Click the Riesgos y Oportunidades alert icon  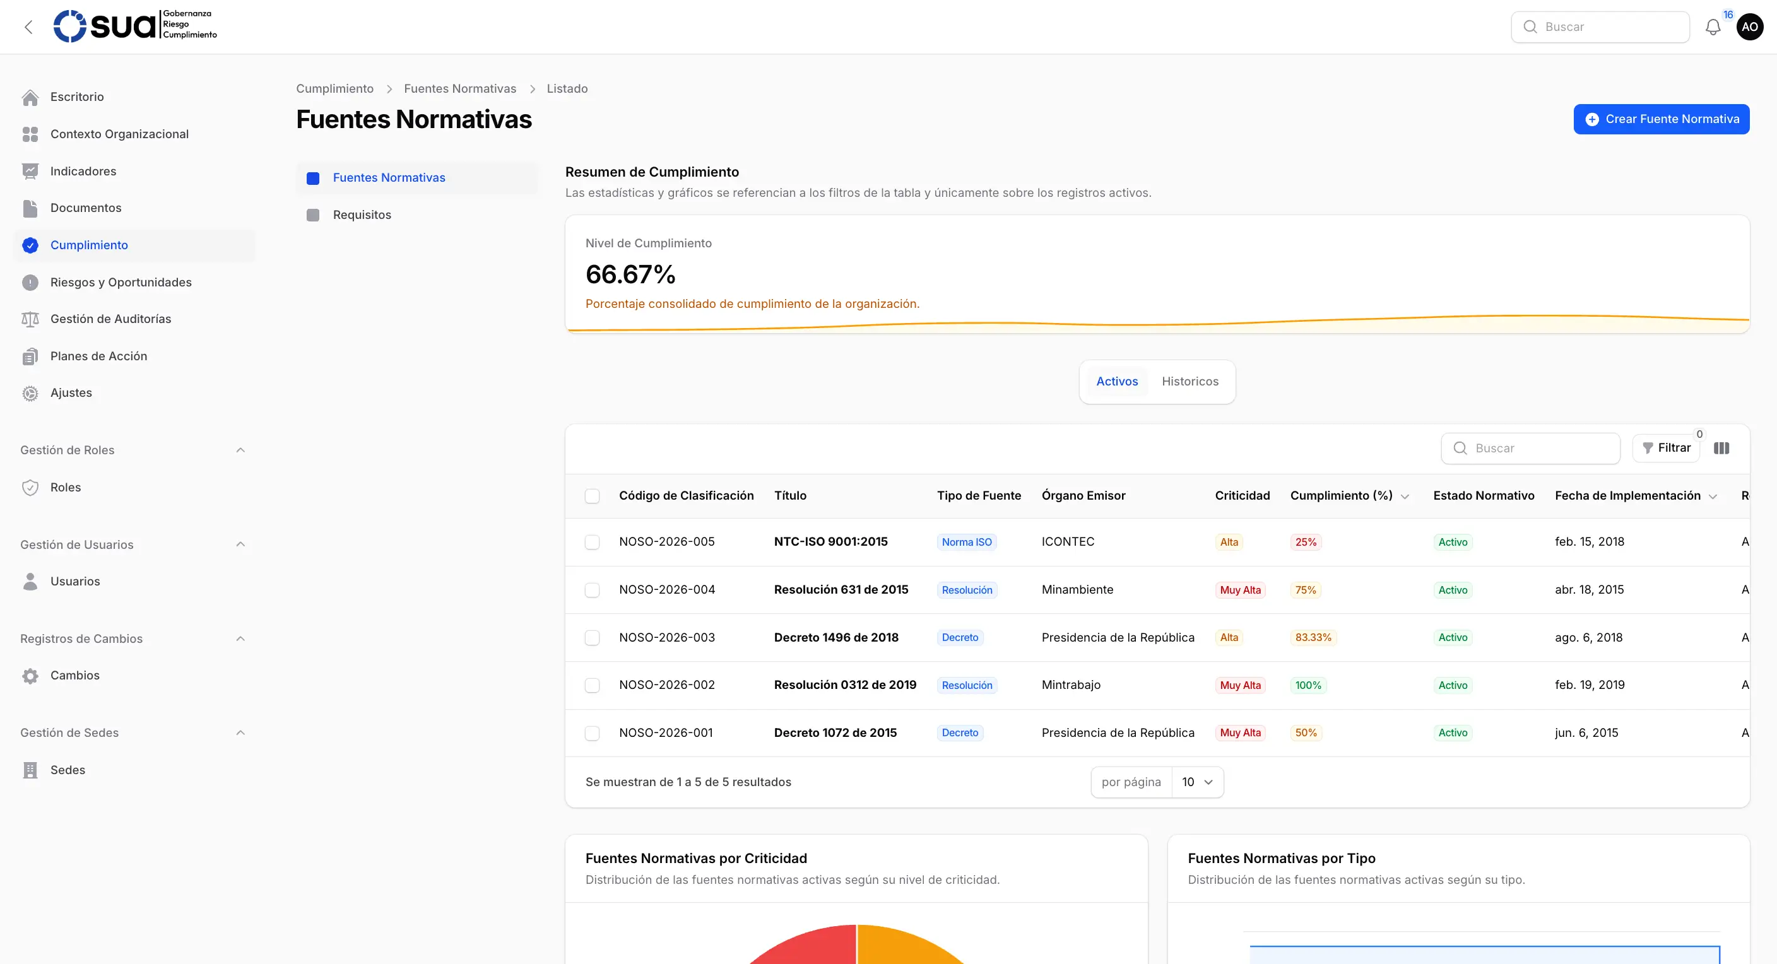click(x=30, y=283)
